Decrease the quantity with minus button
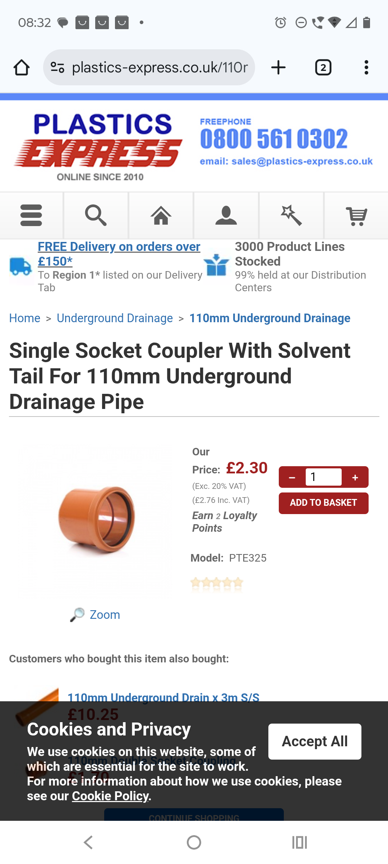The image size is (388, 864). pos(292,477)
